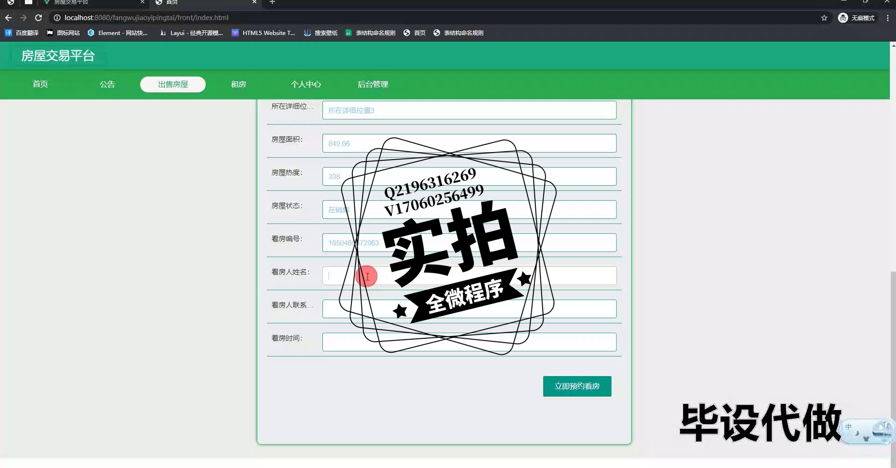The image size is (896, 468).
Task: Bookmark this page with the star icon
Action: coord(824,18)
